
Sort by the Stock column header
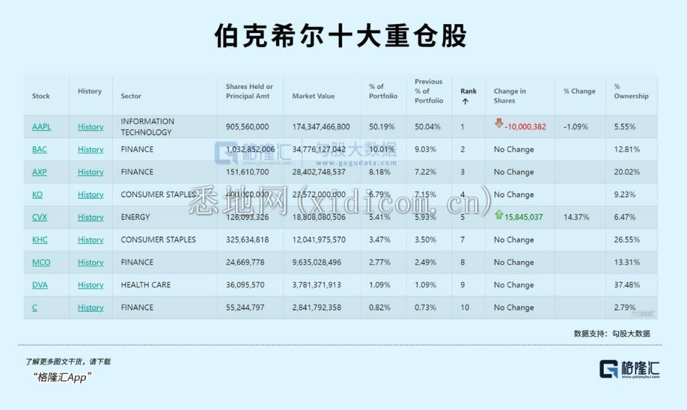click(41, 96)
